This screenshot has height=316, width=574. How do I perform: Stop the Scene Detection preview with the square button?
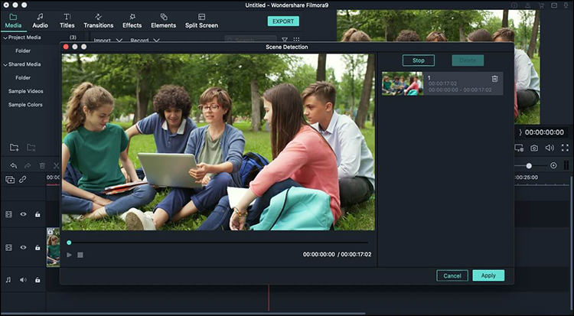[80, 255]
